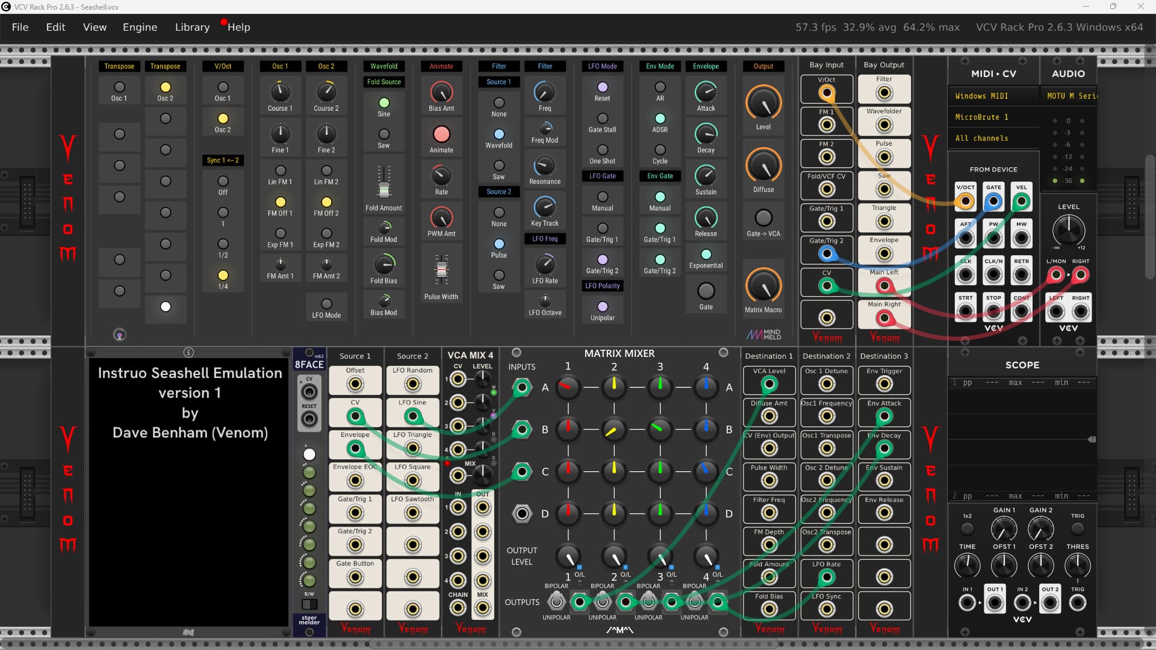Open the MOTU audio device selector
Viewport: 1156px width, 650px height.
(x=1069, y=96)
